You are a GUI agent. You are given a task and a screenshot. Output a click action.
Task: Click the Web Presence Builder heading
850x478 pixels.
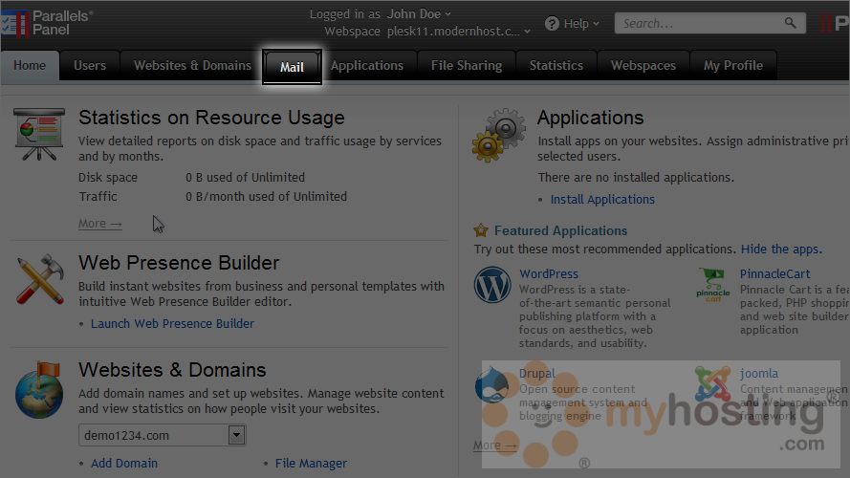coord(179,263)
